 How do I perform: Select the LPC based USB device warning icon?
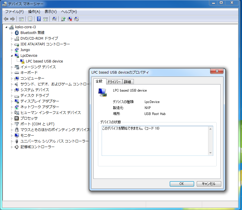click(22, 61)
